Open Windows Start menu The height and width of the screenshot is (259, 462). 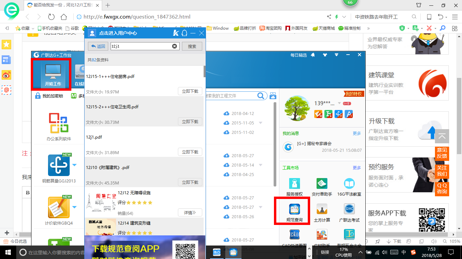[7, 252]
